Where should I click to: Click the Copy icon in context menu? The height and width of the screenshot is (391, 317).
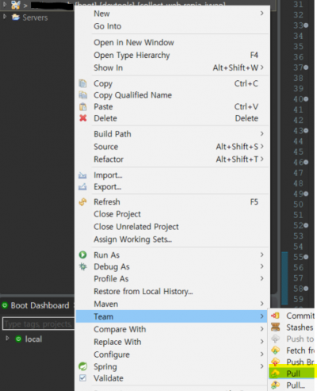tap(82, 83)
